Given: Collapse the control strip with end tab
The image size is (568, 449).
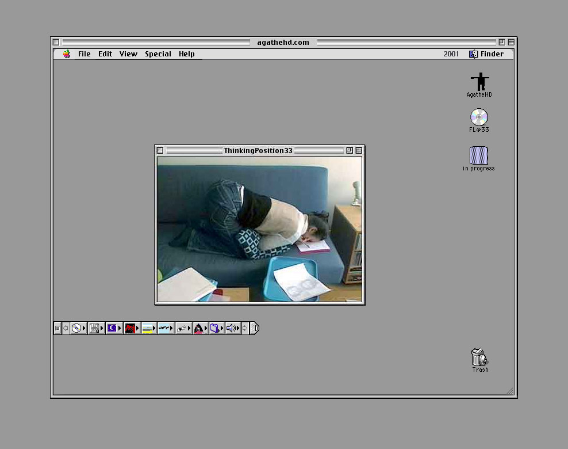Looking at the screenshot, I should 255,328.
